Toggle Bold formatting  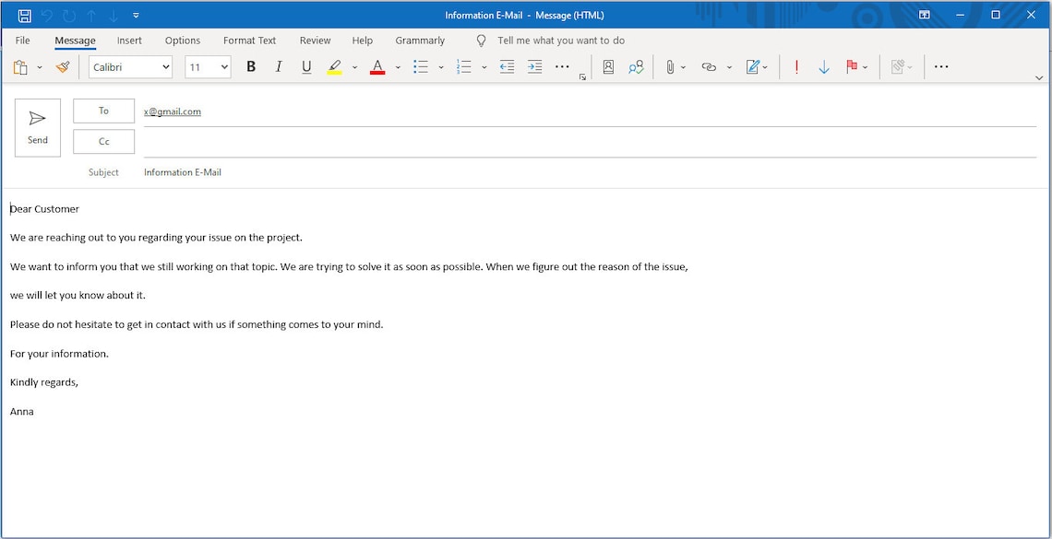(x=251, y=67)
